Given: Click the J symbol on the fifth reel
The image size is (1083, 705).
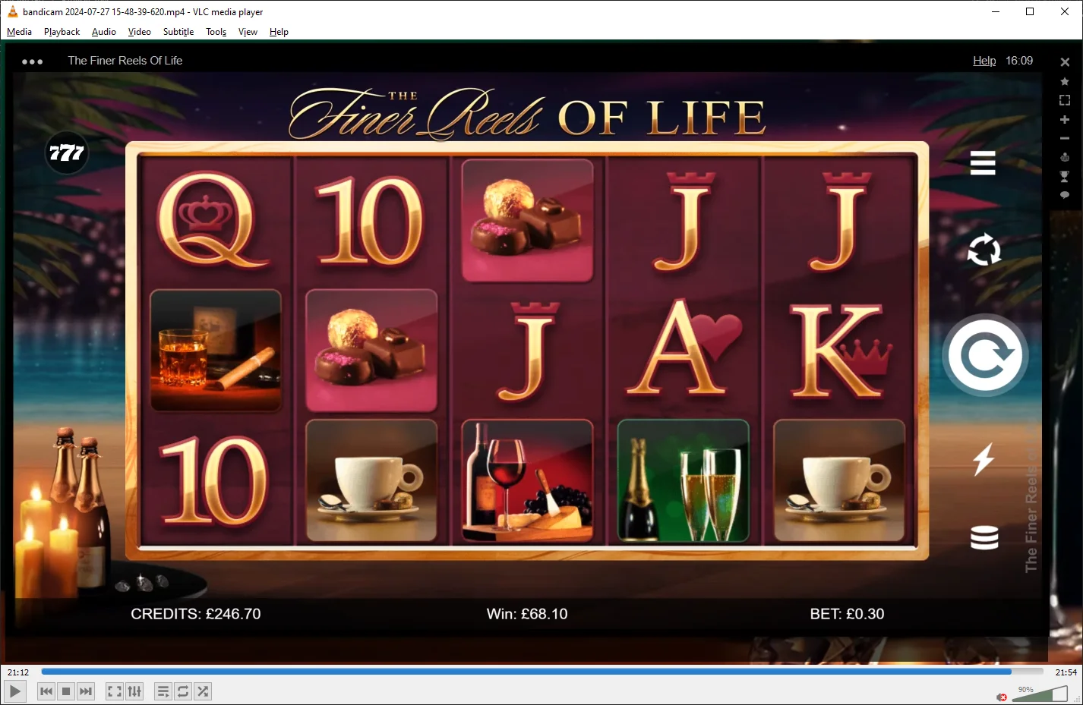Looking at the screenshot, I should coord(839,221).
